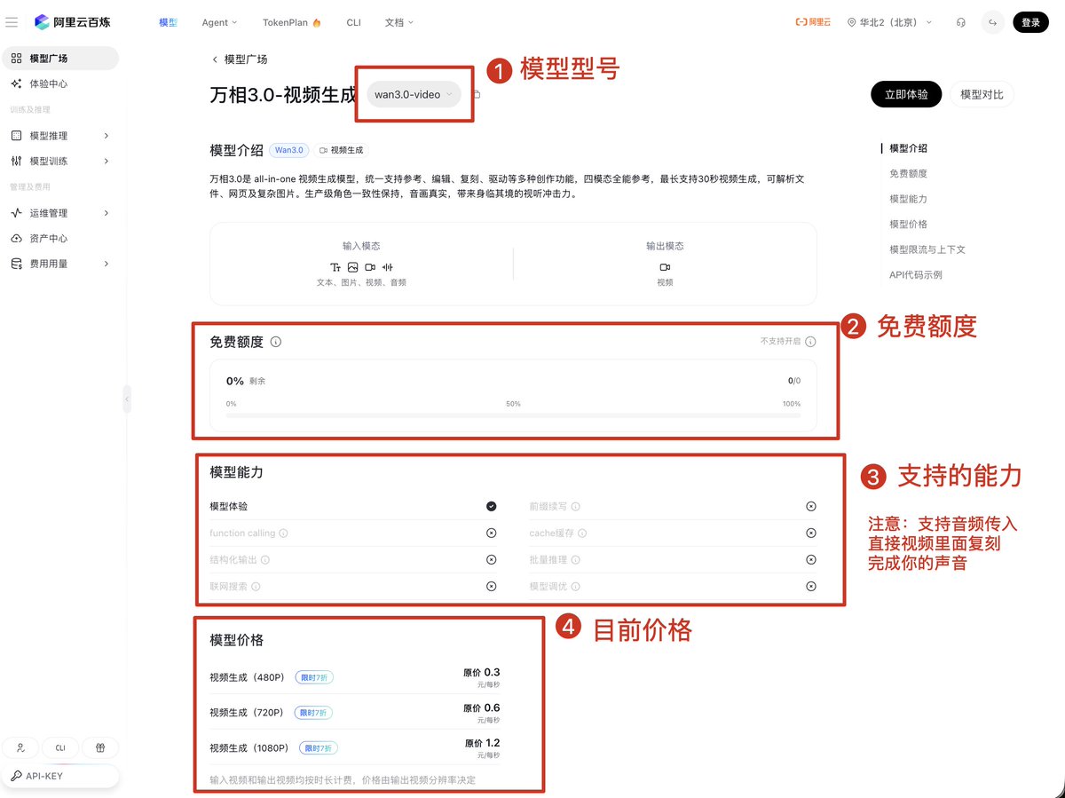The height and width of the screenshot is (798, 1065).
Task: Open the CLI tab in top navigation
Action: [x=353, y=22]
